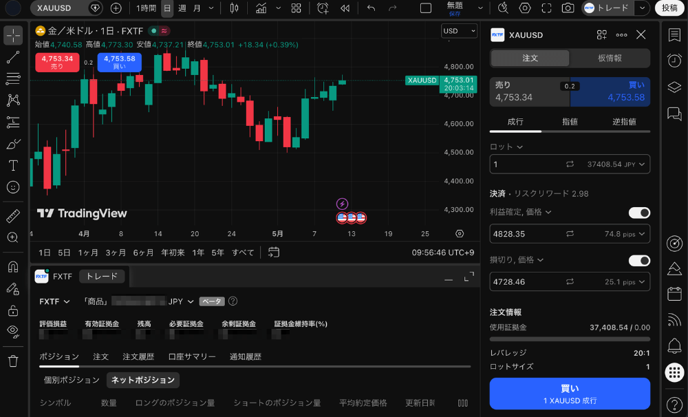Image resolution: width=688 pixels, height=417 pixels.
Task: Open the JPY value unit dropdown
Action: pyautogui.click(x=616, y=164)
